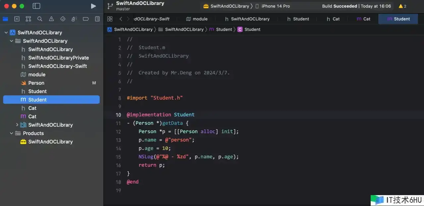424x206 pixels.
Task: Select the SwiftAndOCLibrary scheme in toolbar
Action: tap(226, 6)
